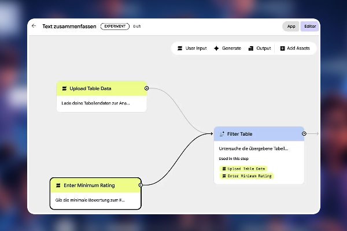This screenshot has width=347, height=231.
Task: Click the Filter Table output connector
Action: pyautogui.click(x=304, y=133)
